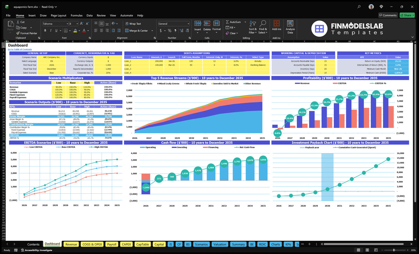Apply the red font color

pos(84,31)
